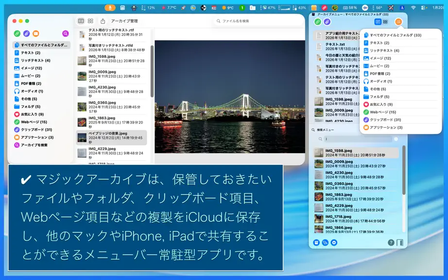448x280 pixels.
Task: Click the Wi-Fi icon in macOS menu bar
Action: pyautogui.click(x=413, y=8)
